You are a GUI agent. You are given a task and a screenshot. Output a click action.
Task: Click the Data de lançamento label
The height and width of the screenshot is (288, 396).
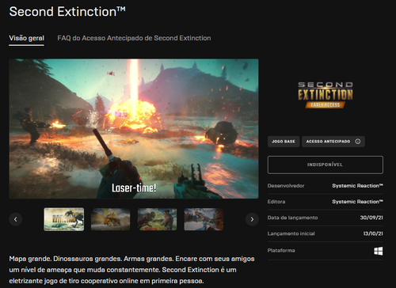click(x=292, y=218)
